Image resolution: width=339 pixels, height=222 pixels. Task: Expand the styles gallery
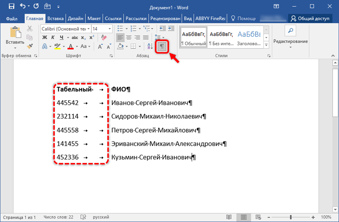(x=266, y=45)
